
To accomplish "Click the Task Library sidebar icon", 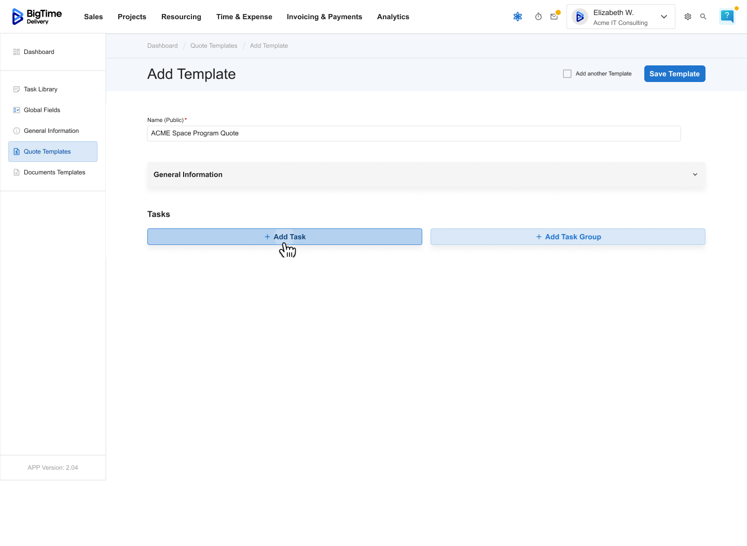I will coord(17,89).
